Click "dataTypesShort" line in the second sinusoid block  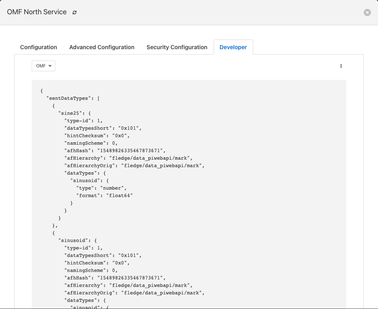103,256
